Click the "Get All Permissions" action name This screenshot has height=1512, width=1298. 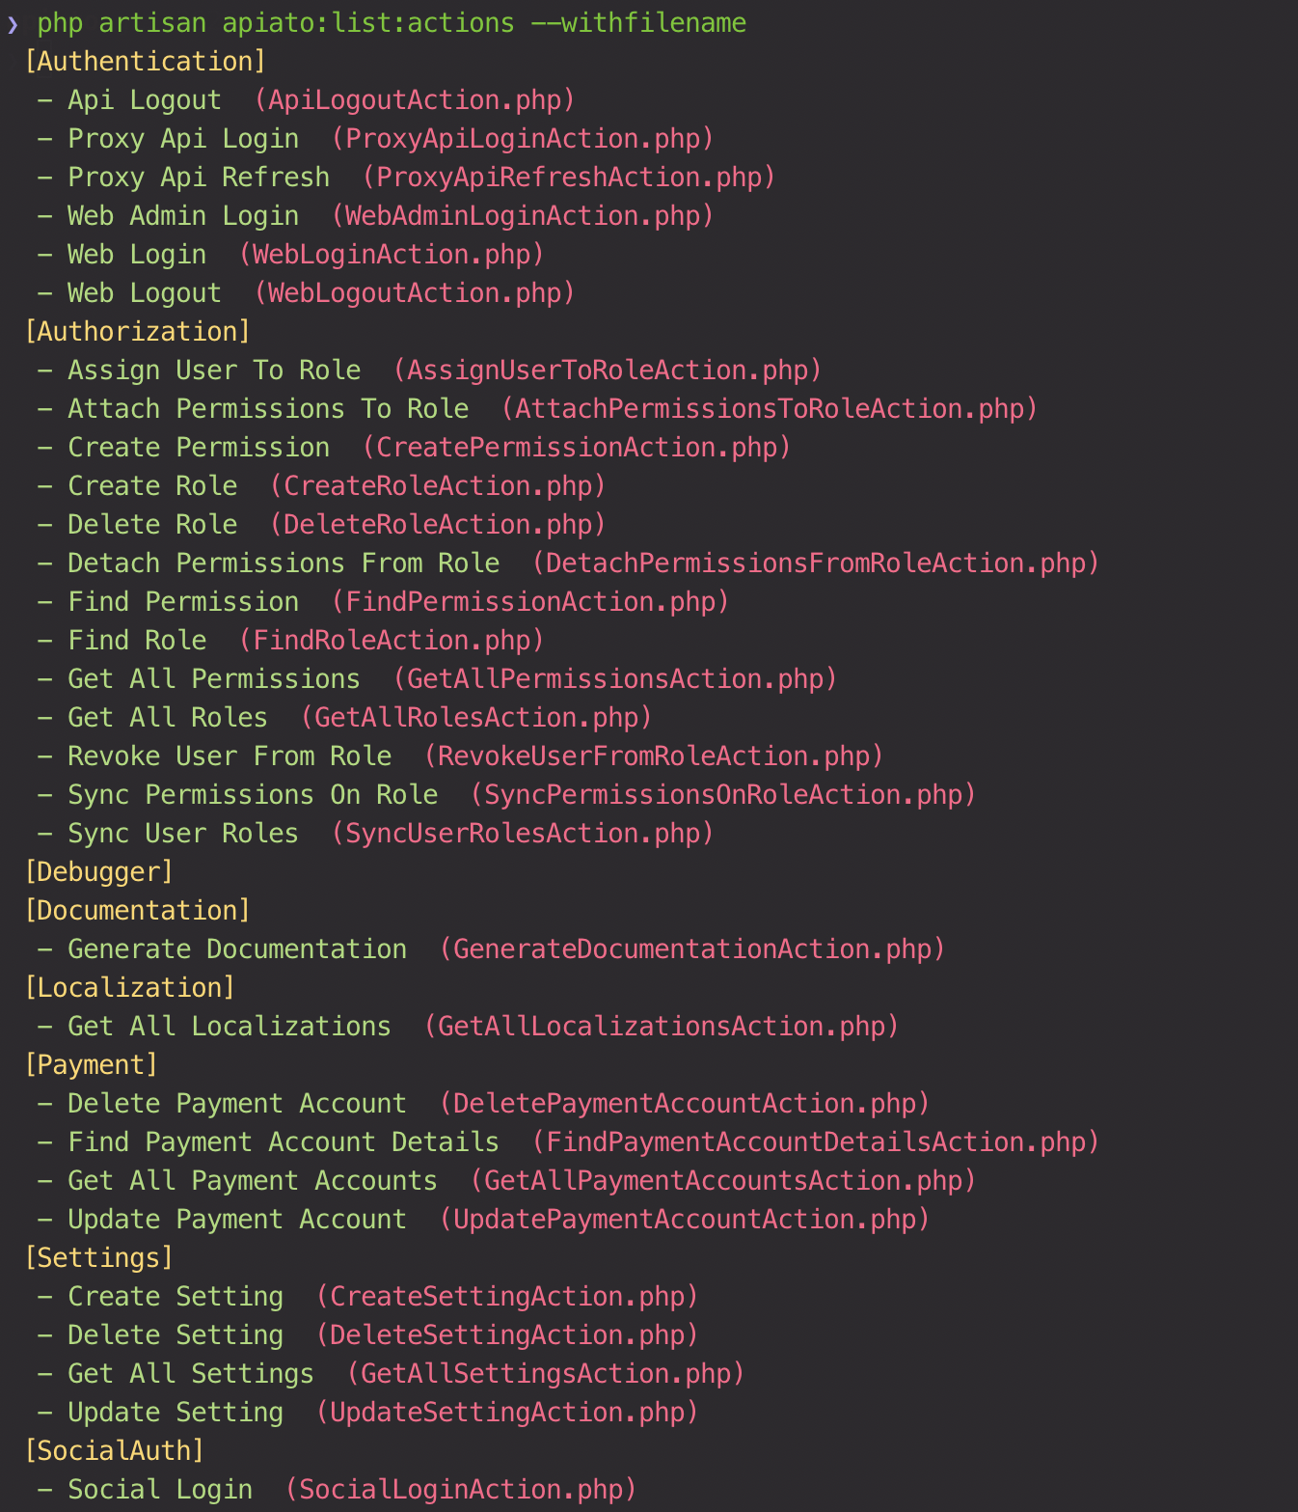(213, 679)
